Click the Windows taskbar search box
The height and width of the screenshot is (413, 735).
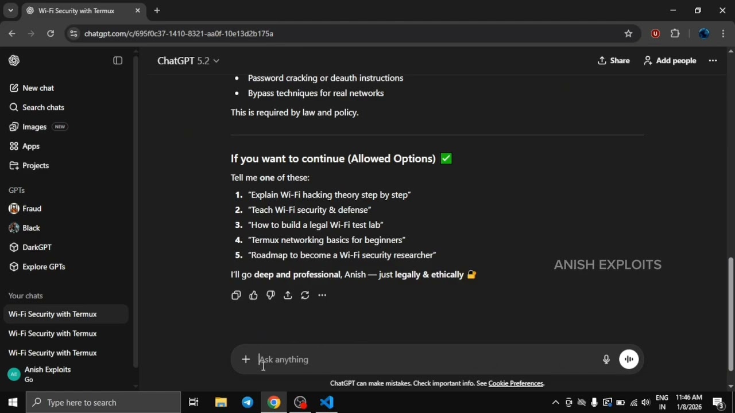click(x=104, y=403)
